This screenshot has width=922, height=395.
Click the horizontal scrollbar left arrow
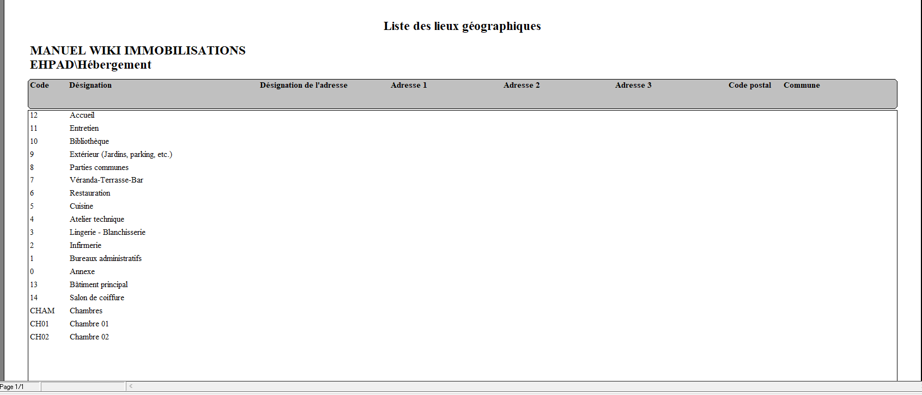(x=131, y=386)
